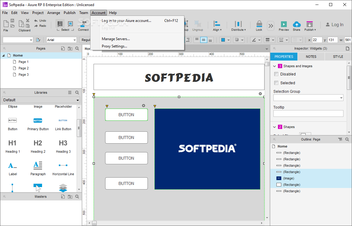This screenshot has height=226, width=352.
Task: Click the Log In button
Action: point(335,25)
